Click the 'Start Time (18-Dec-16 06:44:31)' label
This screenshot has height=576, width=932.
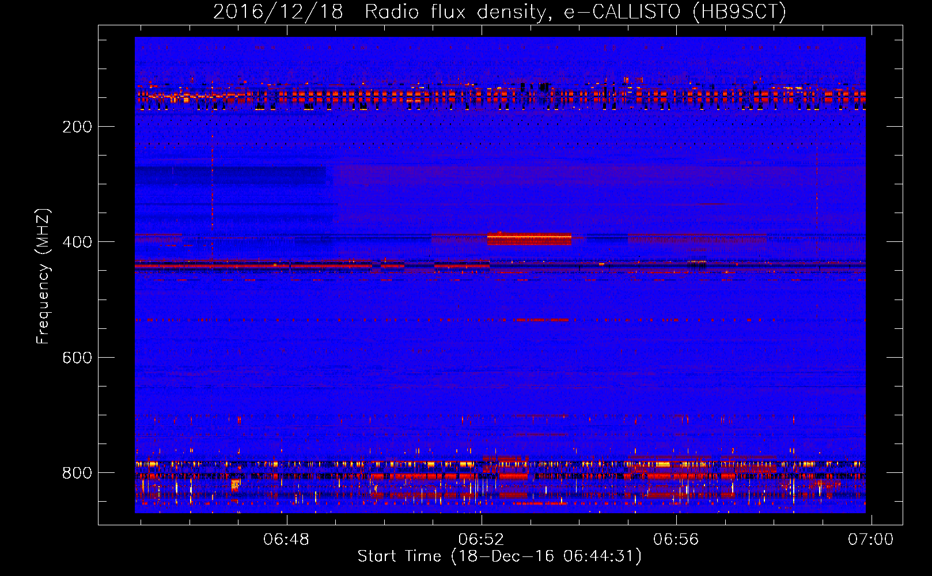pos(499,556)
